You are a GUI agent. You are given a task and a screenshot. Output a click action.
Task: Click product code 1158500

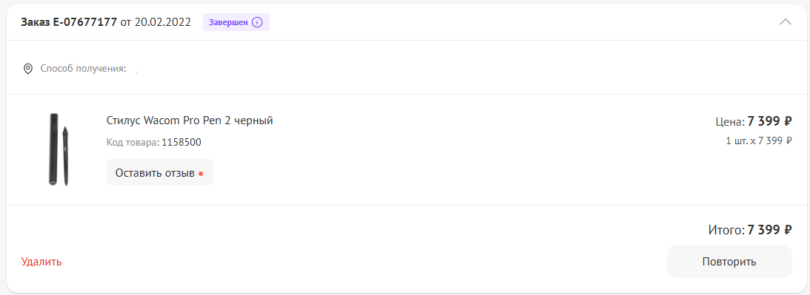point(182,143)
